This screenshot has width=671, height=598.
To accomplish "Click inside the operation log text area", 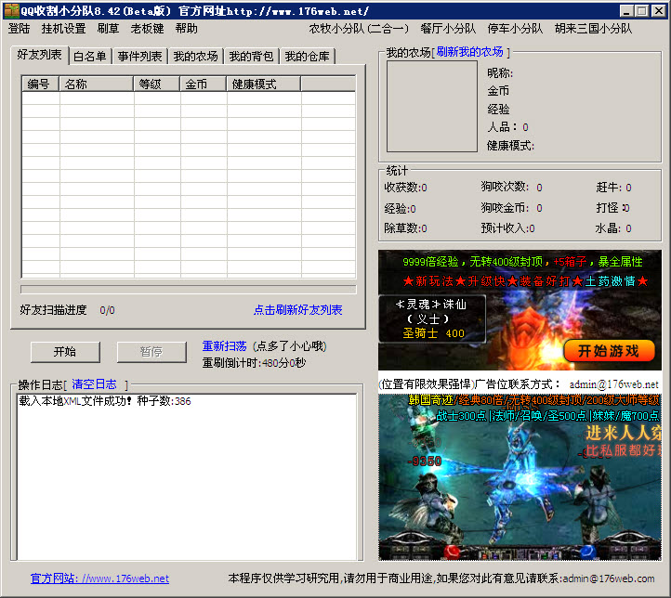I will [x=187, y=476].
